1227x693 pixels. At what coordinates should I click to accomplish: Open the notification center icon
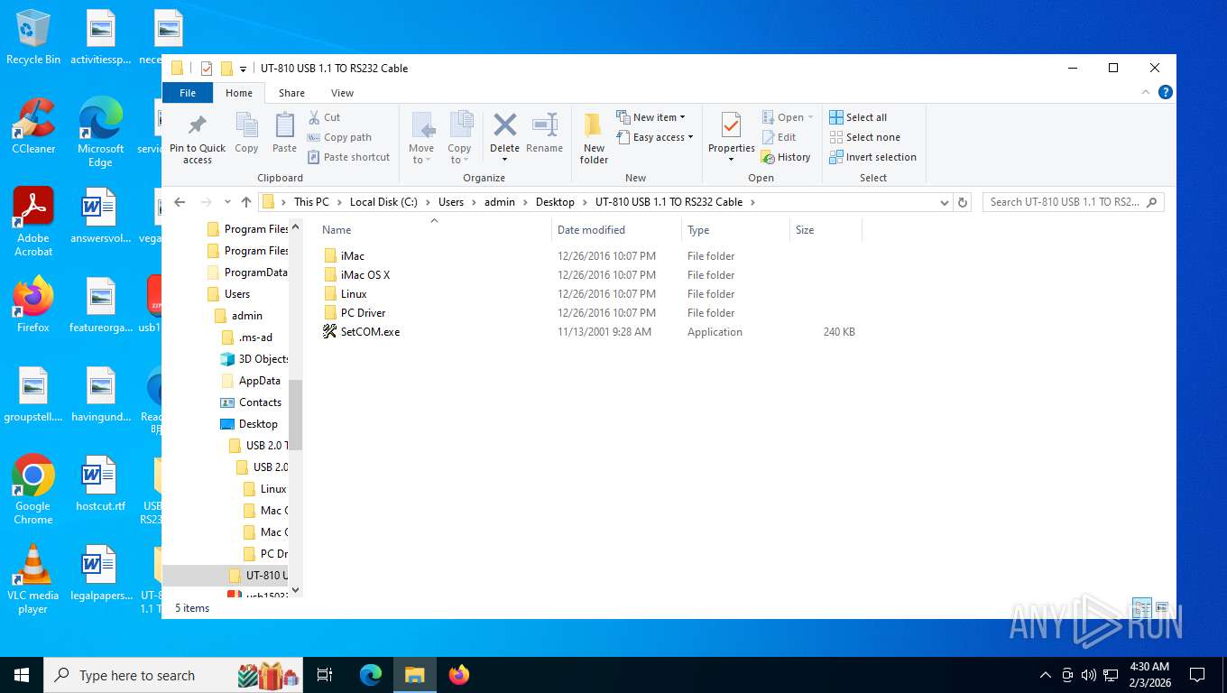(x=1197, y=674)
